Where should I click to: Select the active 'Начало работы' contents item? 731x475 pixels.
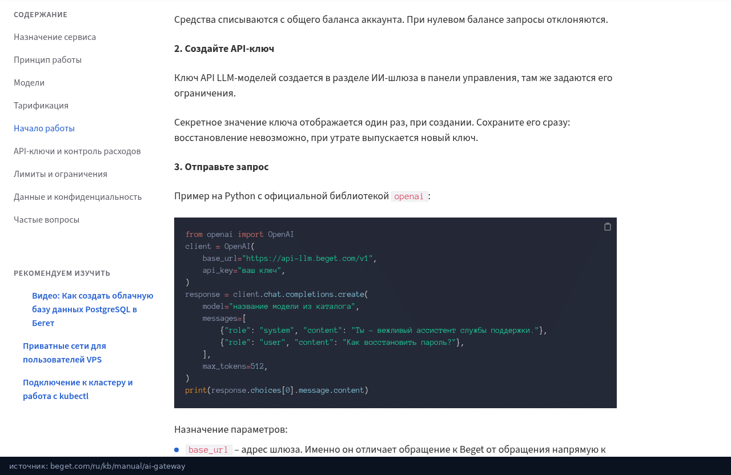[x=44, y=128]
